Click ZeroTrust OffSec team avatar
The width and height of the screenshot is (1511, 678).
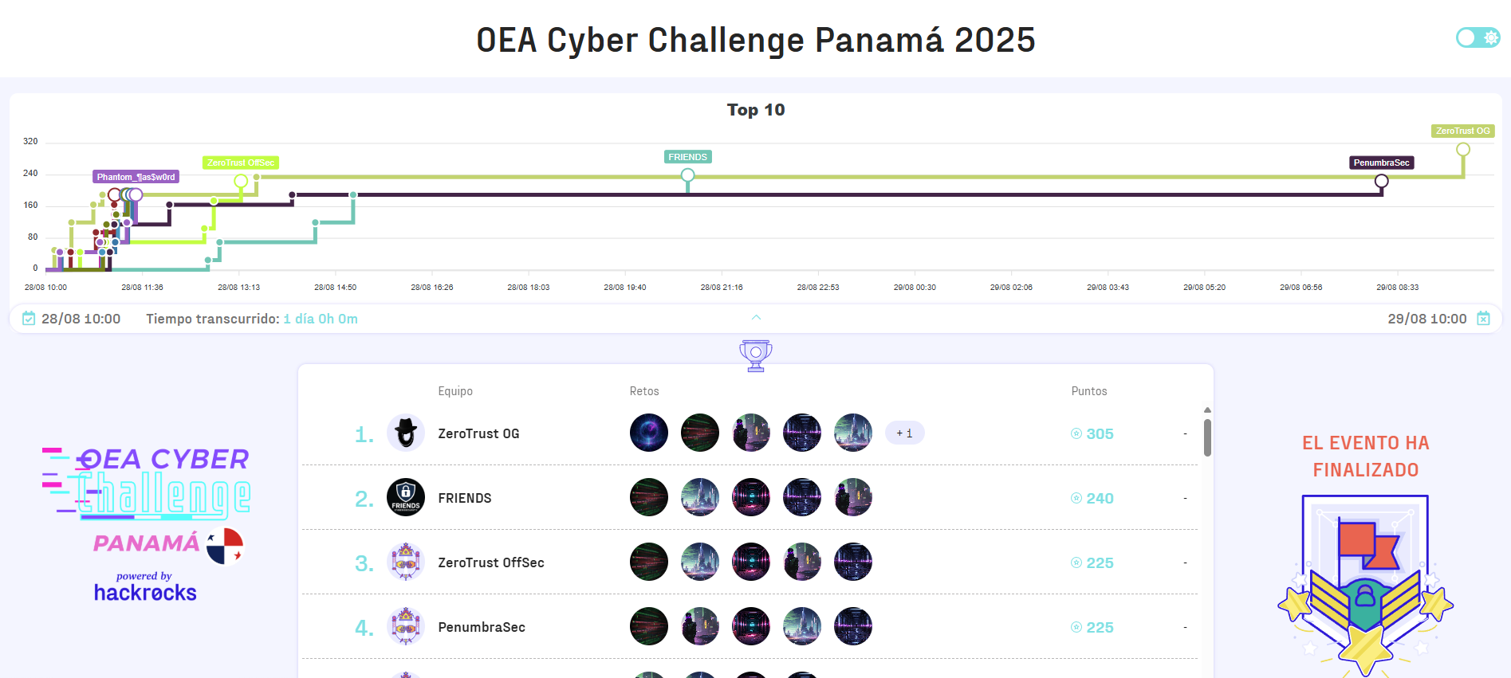click(x=406, y=562)
